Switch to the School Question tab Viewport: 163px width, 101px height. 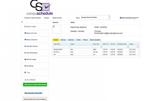click(95, 40)
